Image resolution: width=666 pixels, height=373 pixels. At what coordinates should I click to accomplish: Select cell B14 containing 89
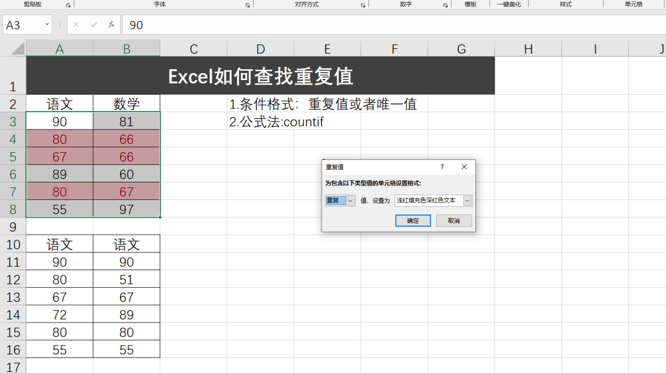(126, 314)
